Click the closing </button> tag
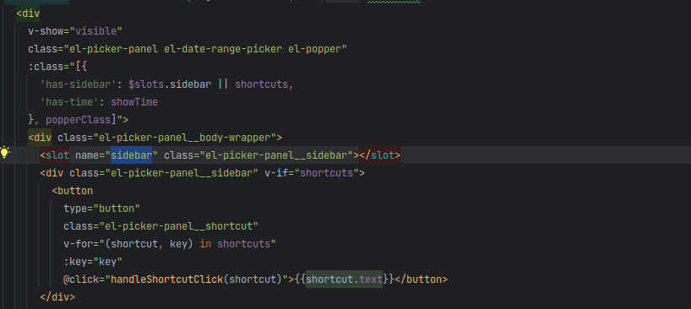This screenshot has height=309, width=691. tap(421, 279)
